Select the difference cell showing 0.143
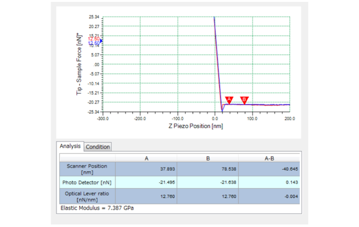 pos(269,183)
